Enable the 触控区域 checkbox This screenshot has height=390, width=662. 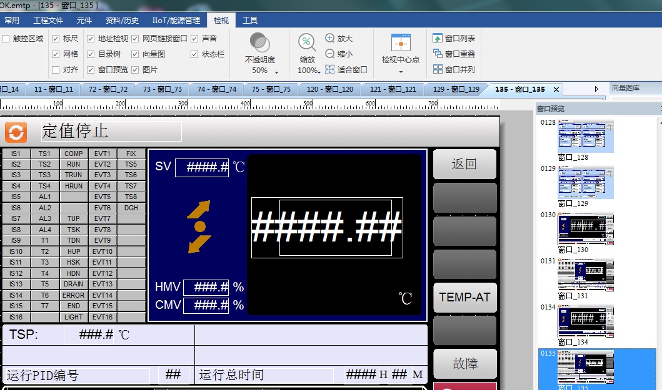(6, 39)
